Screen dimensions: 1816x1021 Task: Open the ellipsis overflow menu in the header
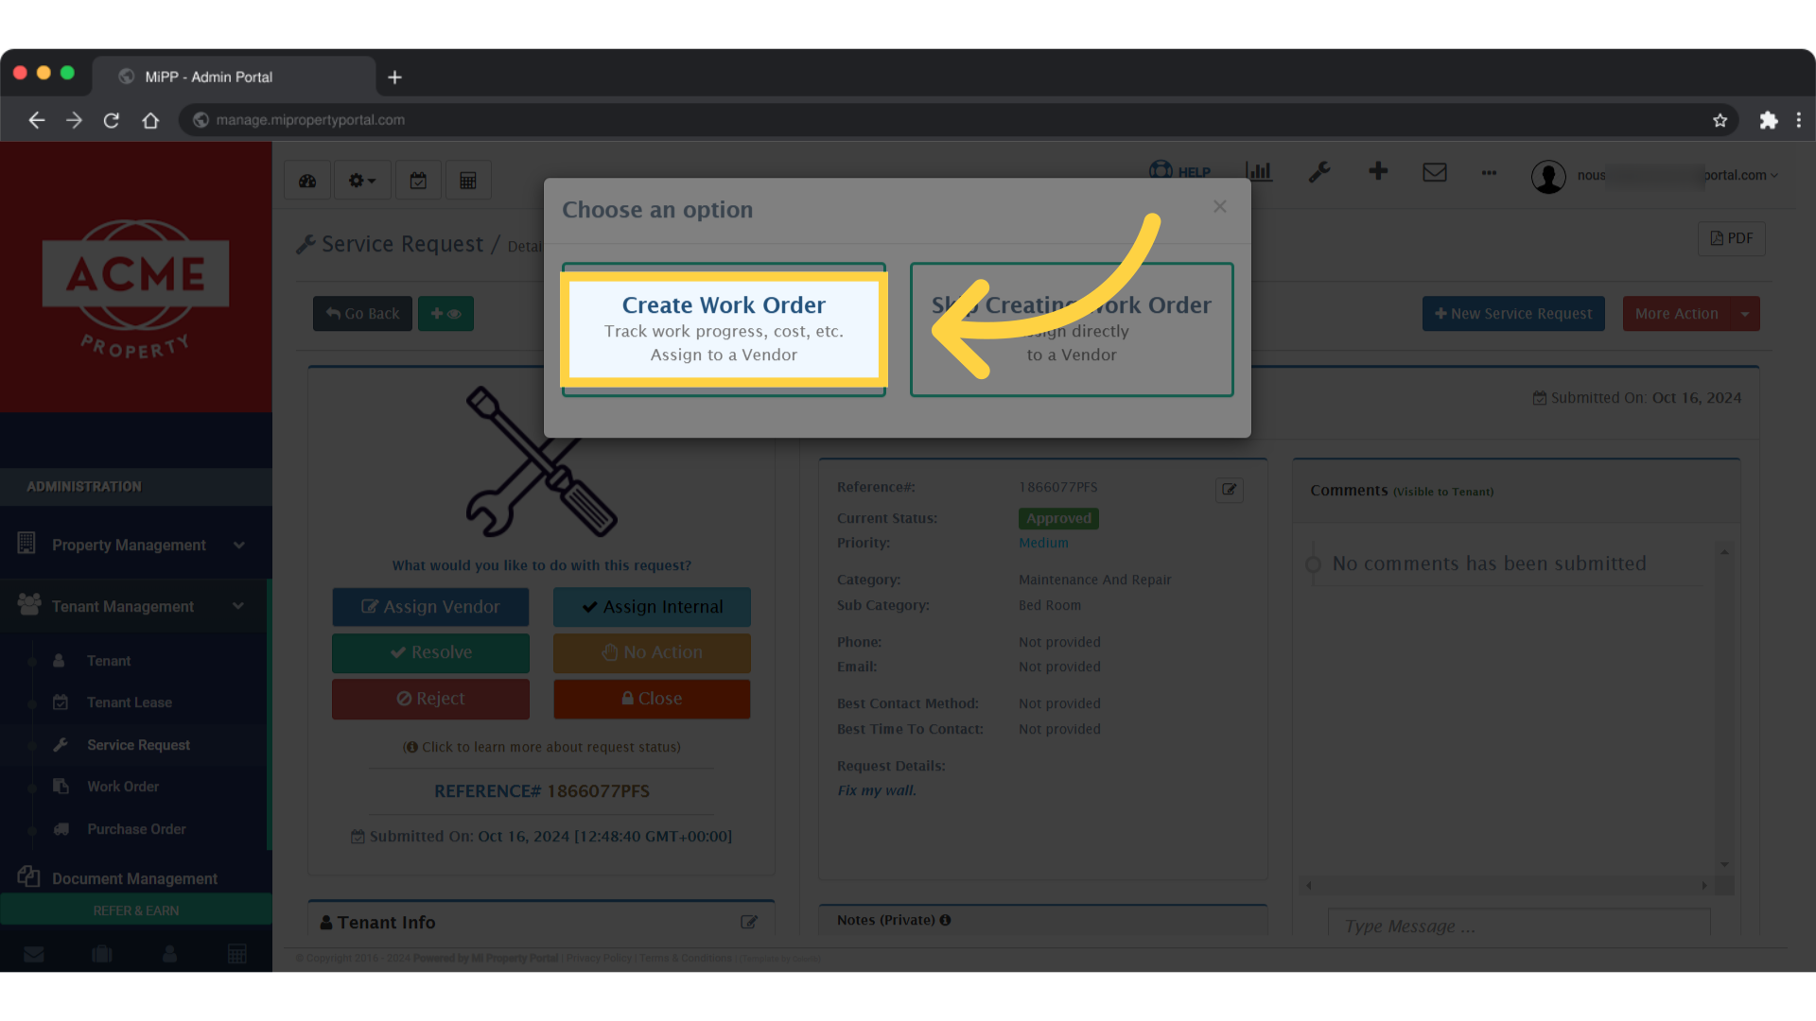pyautogui.click(x=1489, y=173)
